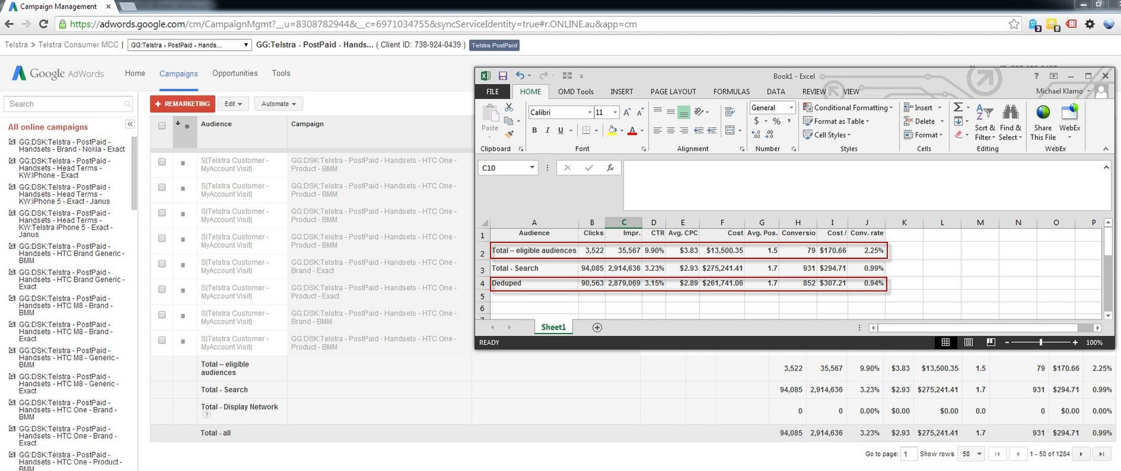Click the Cut scissors icon in Excel
1121x471 pixels.
tap(509, 107)
